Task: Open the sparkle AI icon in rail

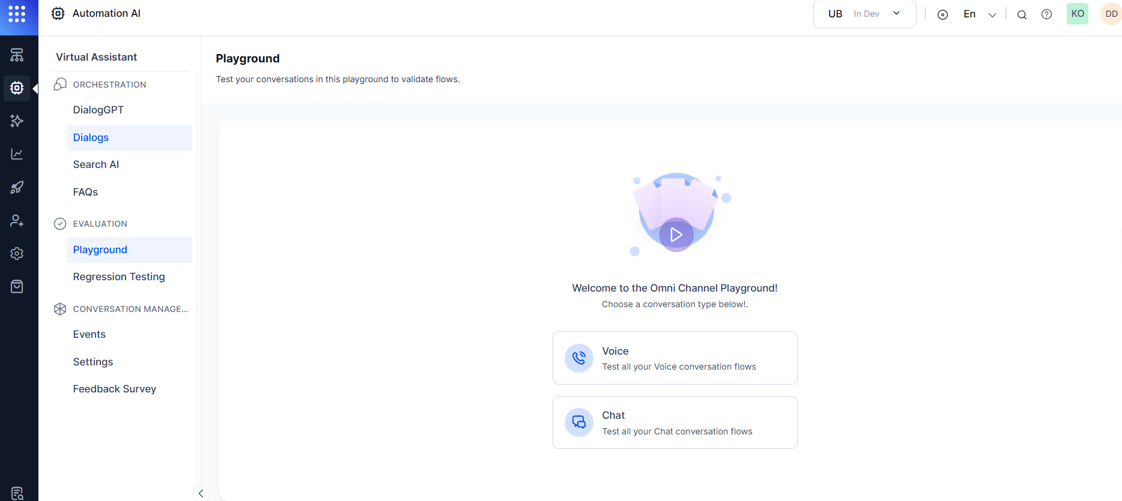Action: coord(17,121)
